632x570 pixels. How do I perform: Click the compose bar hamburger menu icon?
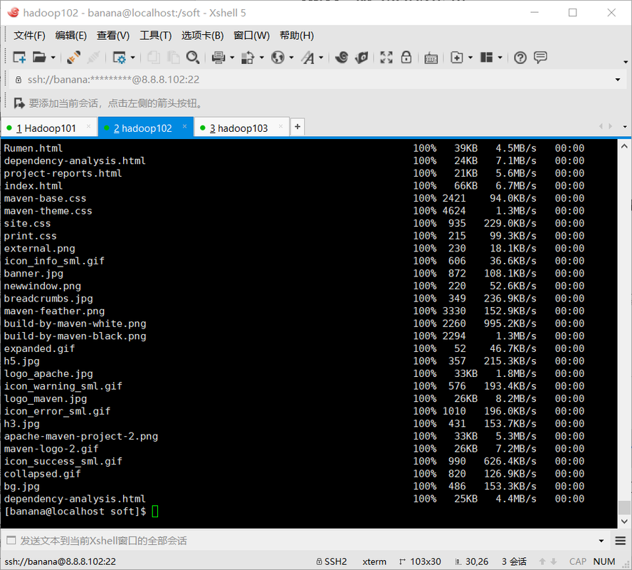click(x=621, y=541)
